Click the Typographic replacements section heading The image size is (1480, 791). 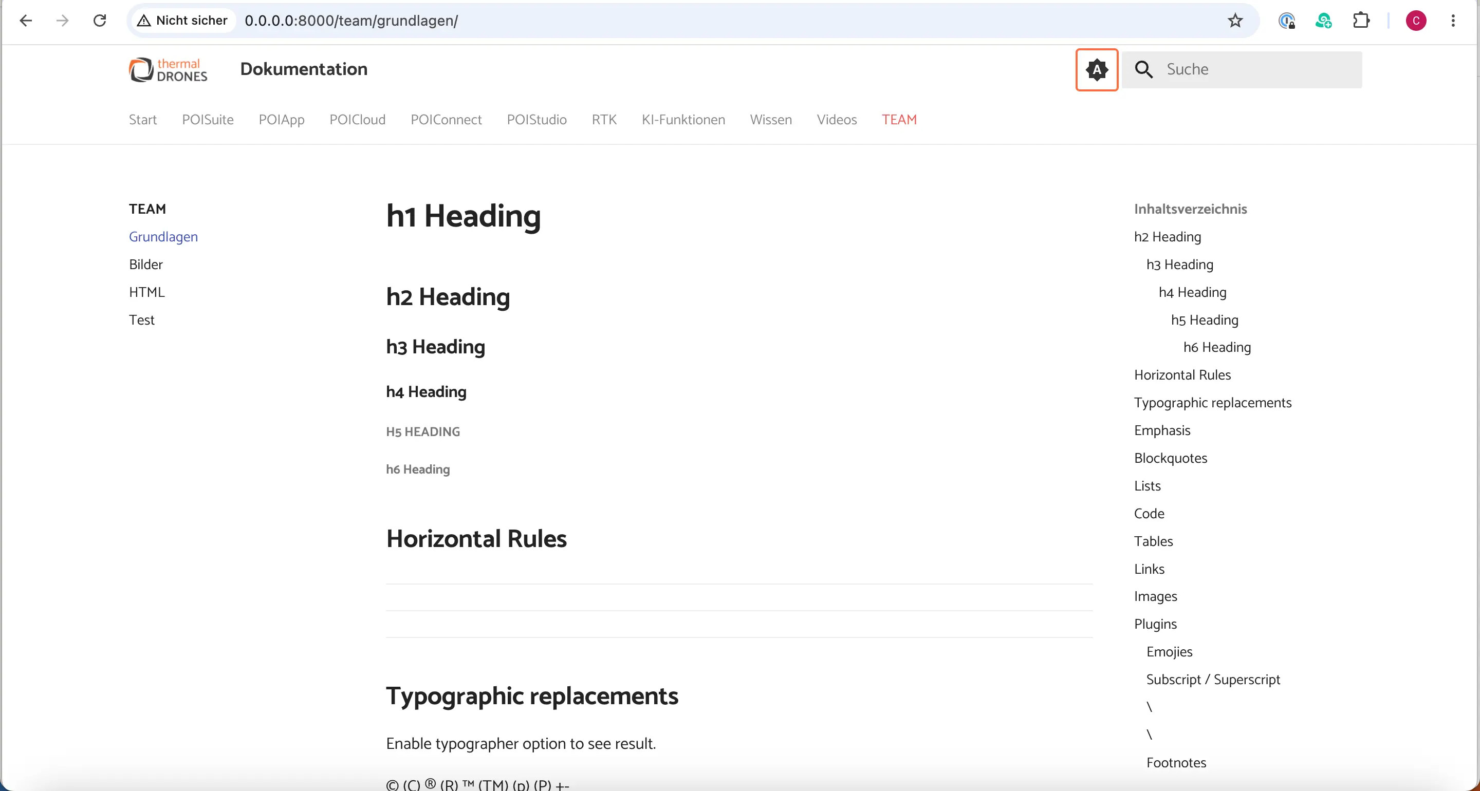coord(532,696)
